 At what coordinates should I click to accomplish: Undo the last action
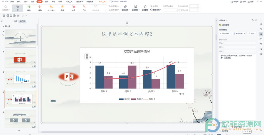(18, 16)
